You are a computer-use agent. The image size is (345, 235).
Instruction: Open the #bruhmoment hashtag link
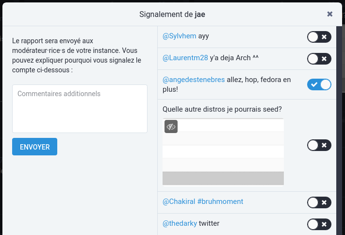click(221, 201)
